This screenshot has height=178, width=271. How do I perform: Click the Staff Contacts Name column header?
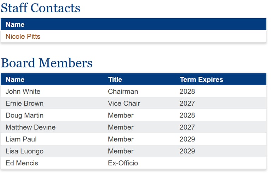click(15, 25)
